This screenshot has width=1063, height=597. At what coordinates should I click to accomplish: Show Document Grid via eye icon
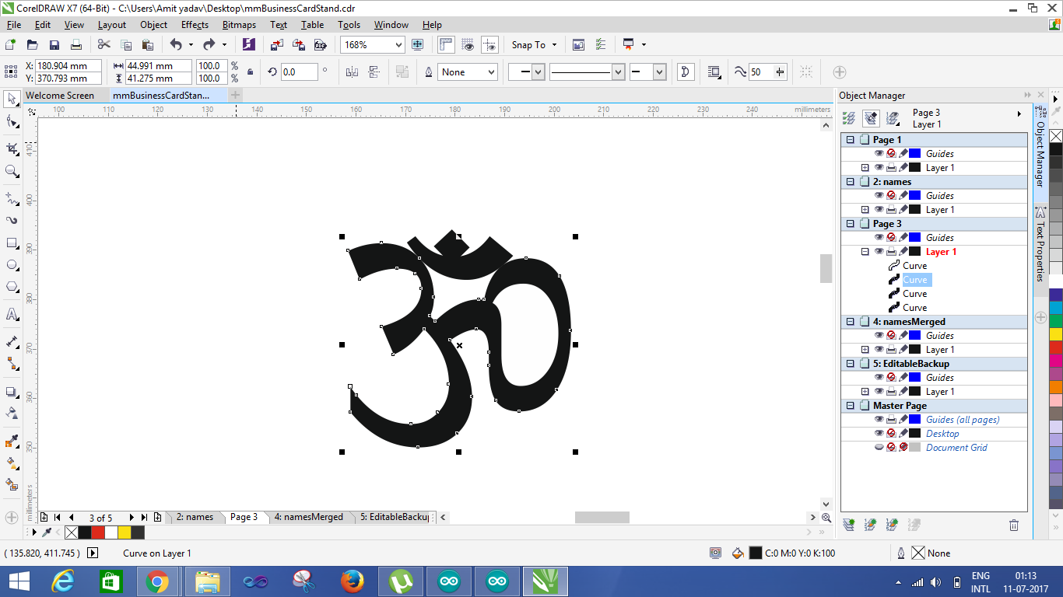(879, 448)
